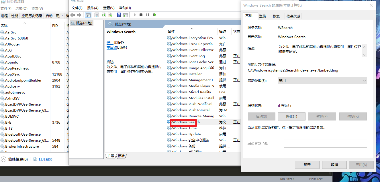Open 文件(F) menu in Services window

tap(77, 8)
